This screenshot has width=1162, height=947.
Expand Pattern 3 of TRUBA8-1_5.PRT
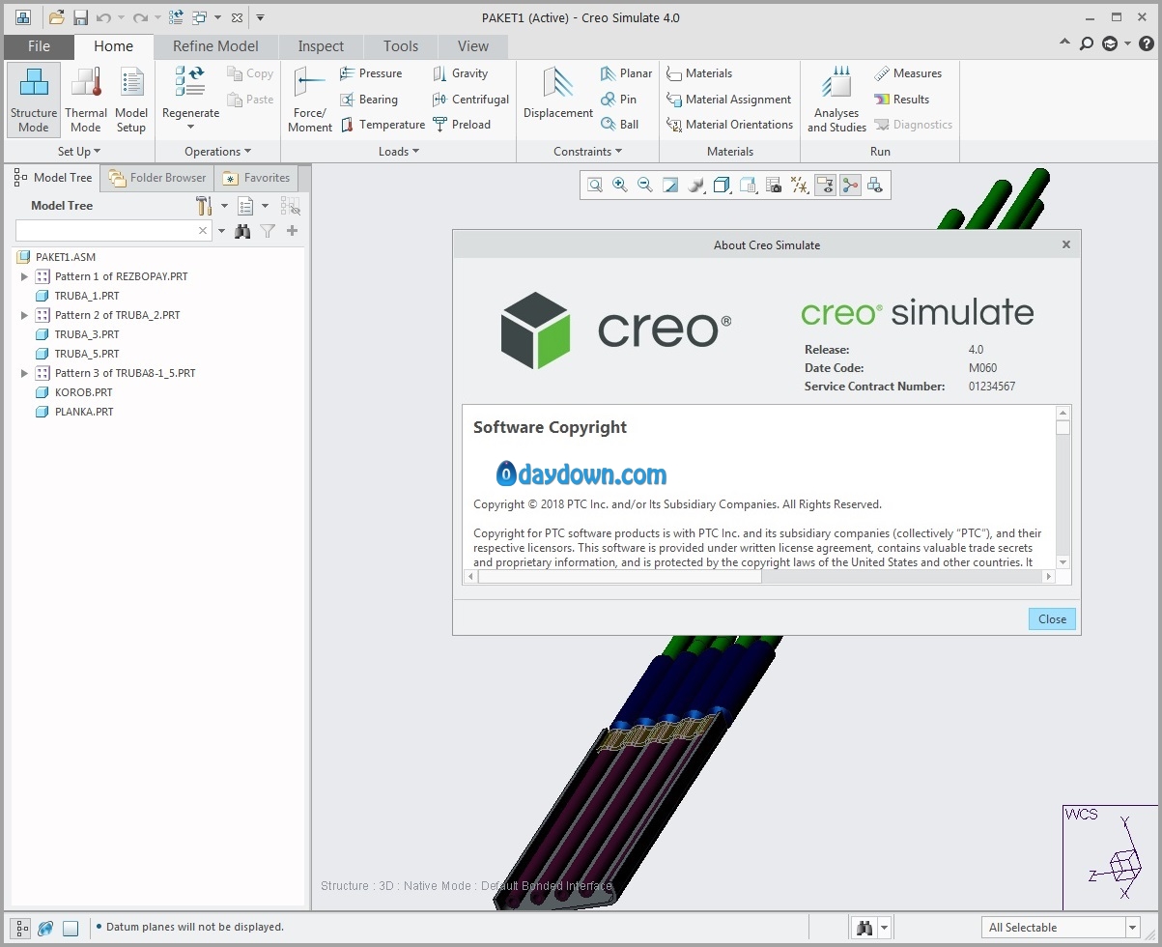click(25, 373)
